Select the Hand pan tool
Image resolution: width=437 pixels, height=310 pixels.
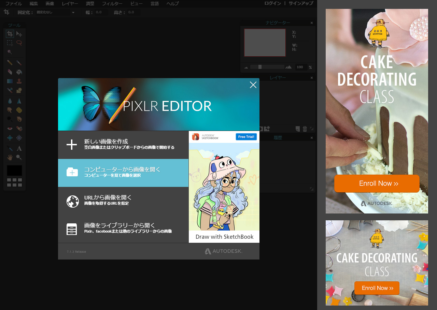10,157
